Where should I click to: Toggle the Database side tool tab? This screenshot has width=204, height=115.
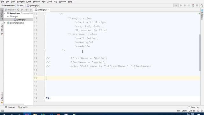(x=202, y=15)
